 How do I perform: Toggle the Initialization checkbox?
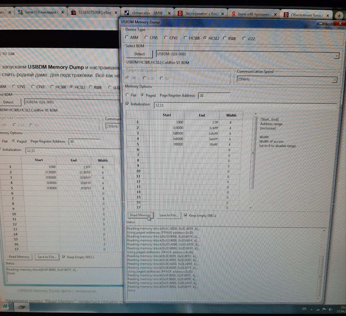pos(127,104)
